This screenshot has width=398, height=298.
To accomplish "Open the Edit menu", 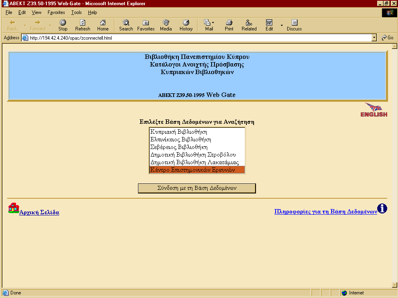I will click(x=22, y=12).
